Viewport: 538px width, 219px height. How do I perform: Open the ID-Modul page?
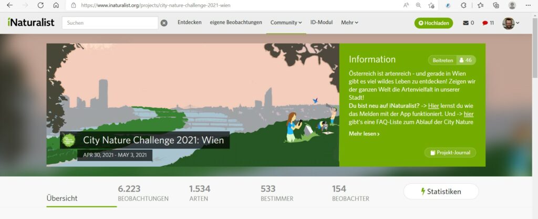pyautogui.click(x=322, y=22)
